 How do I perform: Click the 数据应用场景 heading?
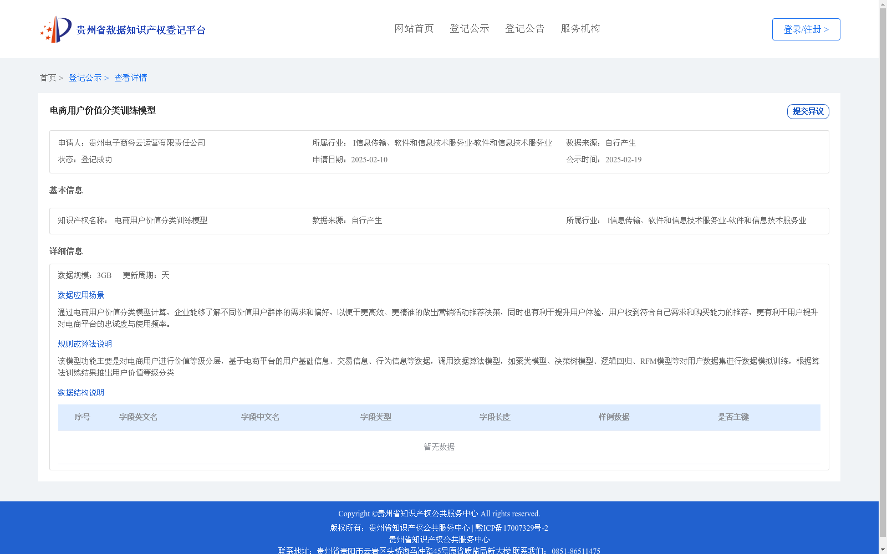pos(81,295)
